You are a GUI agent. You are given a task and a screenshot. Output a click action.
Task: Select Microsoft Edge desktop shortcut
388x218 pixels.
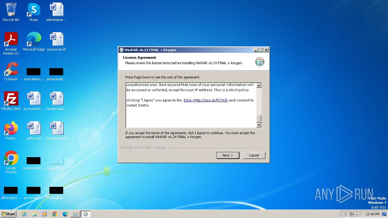pos(34,42)
